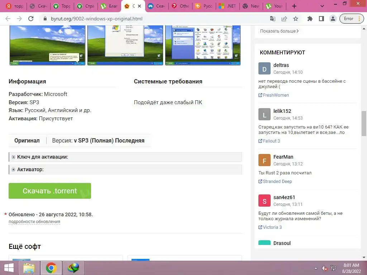Select the text 'Подойдёт даже слабый ПК'
The width and height of the screenshot is (367, 275).
(x=168, y=102)
